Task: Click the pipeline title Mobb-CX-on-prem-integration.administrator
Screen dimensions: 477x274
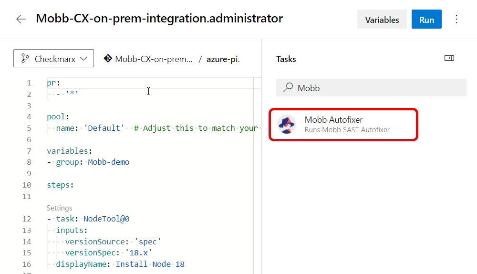Action: pyautogui.click(x=159, y=19)
